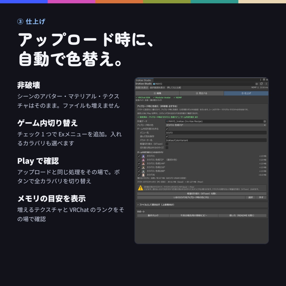Click the object picker for 作業データ field
This screenshot has width=286, height=286.
265,121
